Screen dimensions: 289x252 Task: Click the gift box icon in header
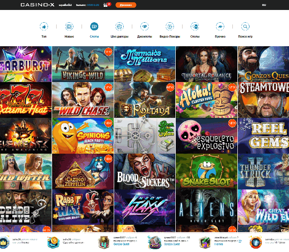(107, 5)
